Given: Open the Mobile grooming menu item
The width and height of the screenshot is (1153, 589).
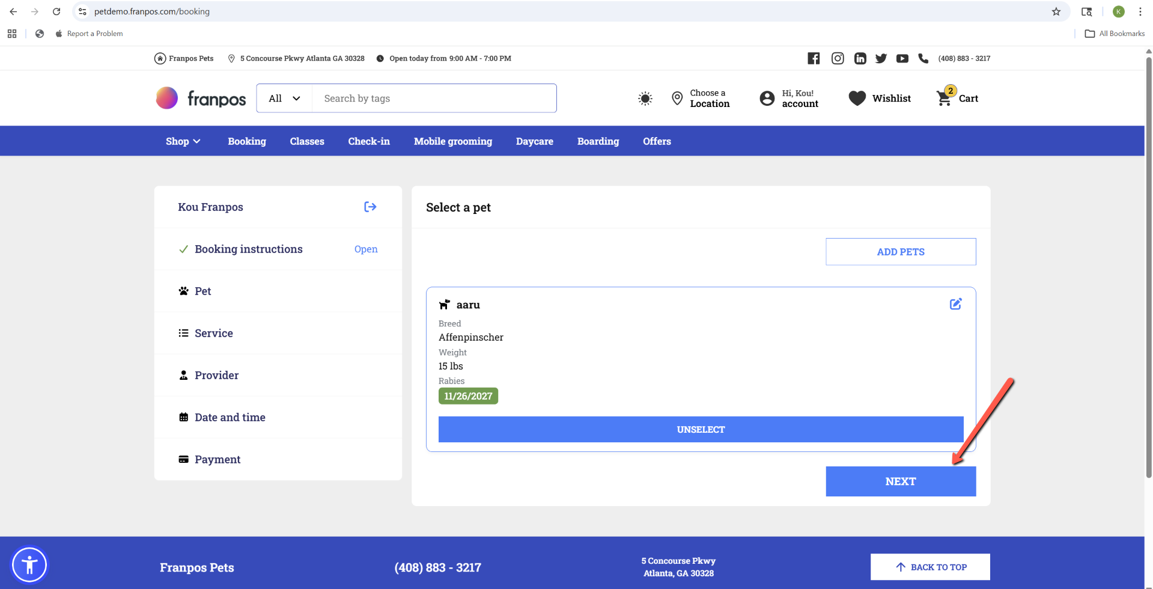Looking at the screenshot, I should point(452,141).
